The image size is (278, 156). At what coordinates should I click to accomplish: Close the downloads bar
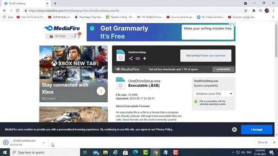274,143
